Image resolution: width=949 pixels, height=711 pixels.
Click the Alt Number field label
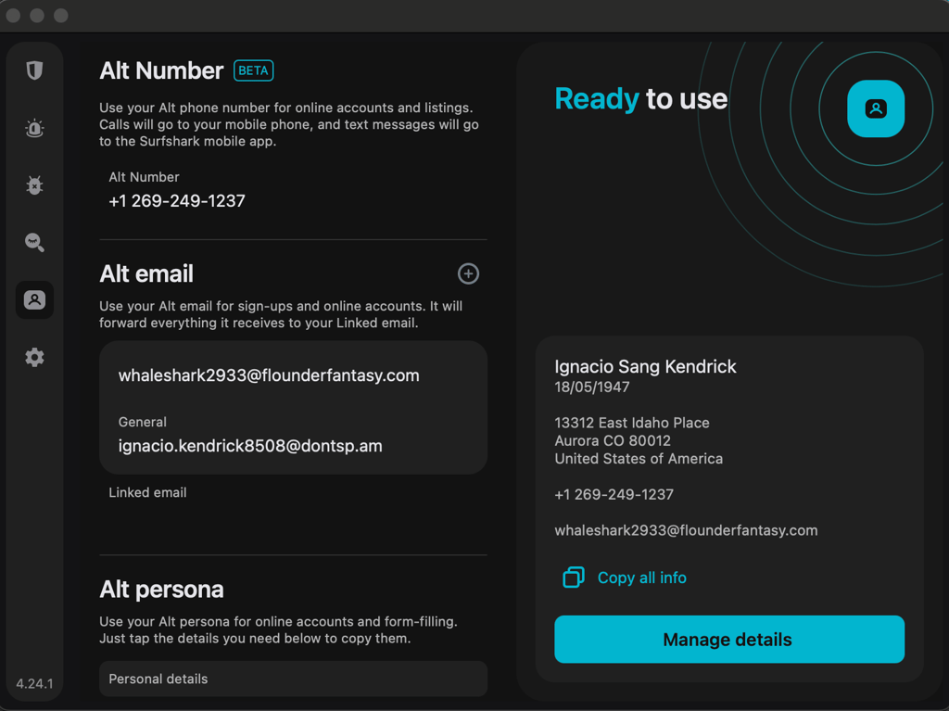click(x=144, y=177)
